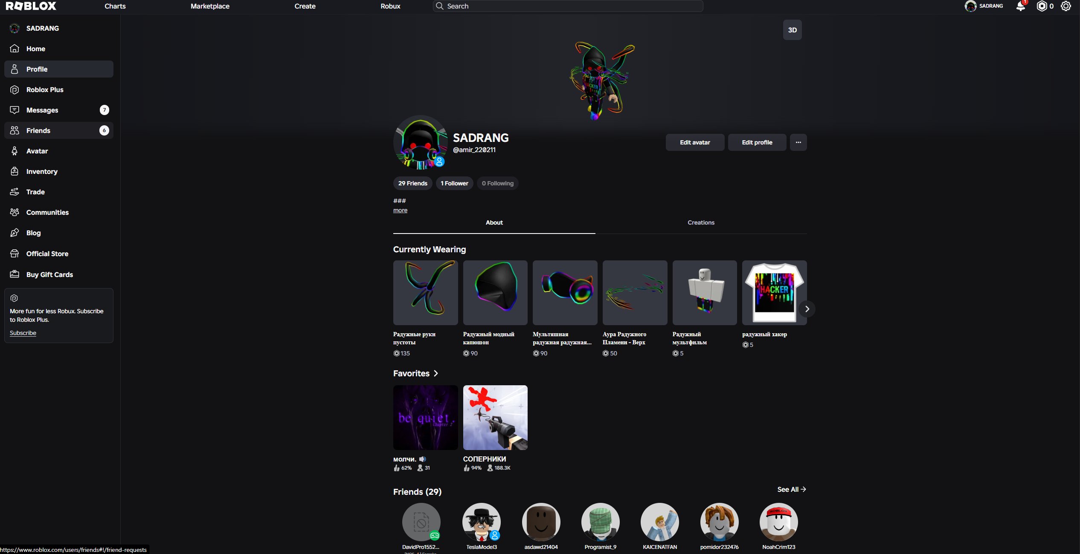1080x554 pixels.
Task: Toggle the 3D avatar view
Action: [x=793, y=30]
